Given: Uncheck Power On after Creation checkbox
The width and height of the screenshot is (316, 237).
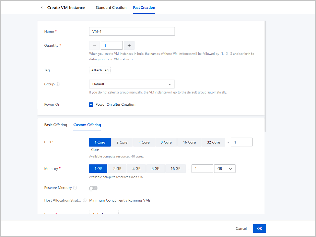Looking at the screenshot, I should 91,104.
